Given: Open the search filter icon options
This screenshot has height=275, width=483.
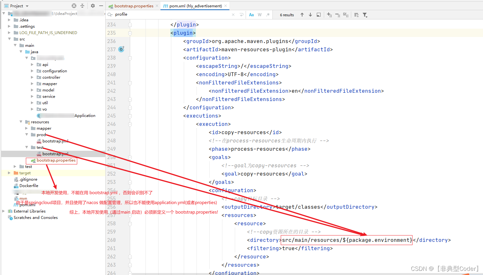Looking at the screenshot, I should coord(365,15).
